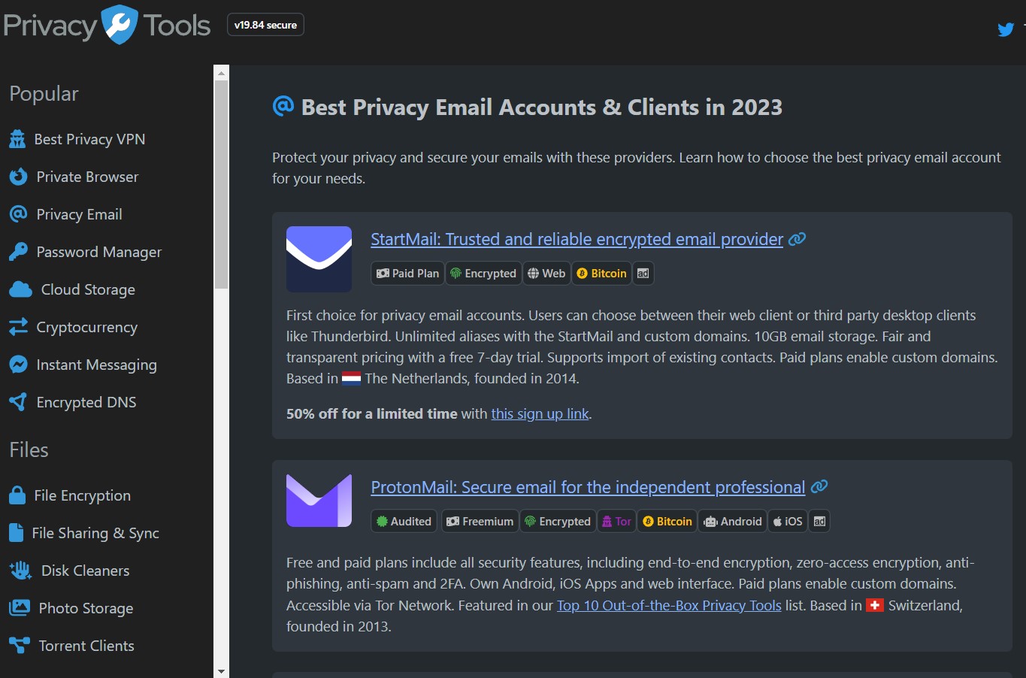Click the Web badge on StartMail
Screen dimensions: 1026x678
(x=546, y=274)
